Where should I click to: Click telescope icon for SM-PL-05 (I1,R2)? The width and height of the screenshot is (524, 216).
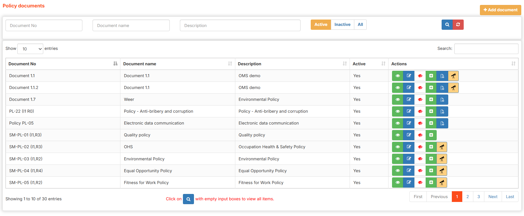tap(442, 182)
